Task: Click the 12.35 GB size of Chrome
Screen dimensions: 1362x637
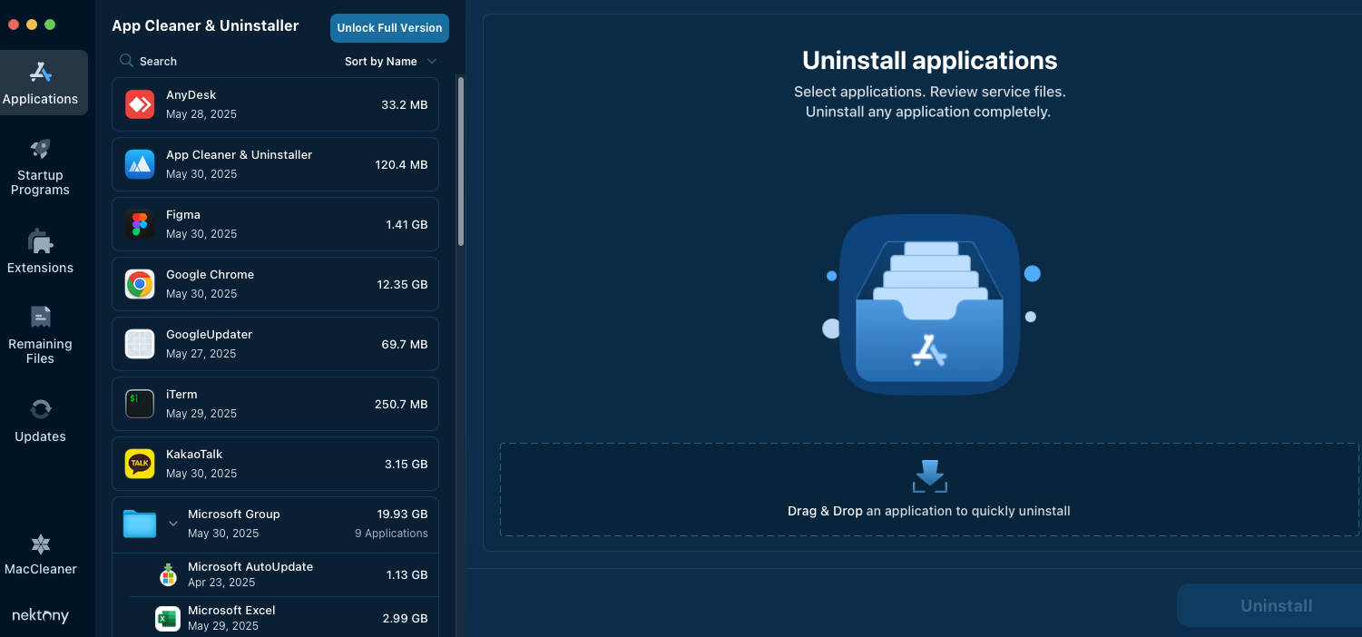Action: click(402, 285)
